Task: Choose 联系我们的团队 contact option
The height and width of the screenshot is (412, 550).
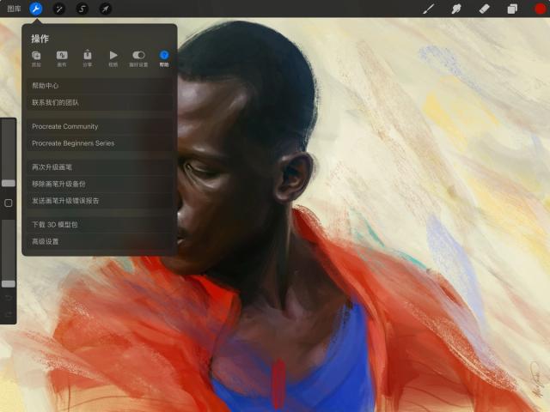Action: [x=100, y=103]
